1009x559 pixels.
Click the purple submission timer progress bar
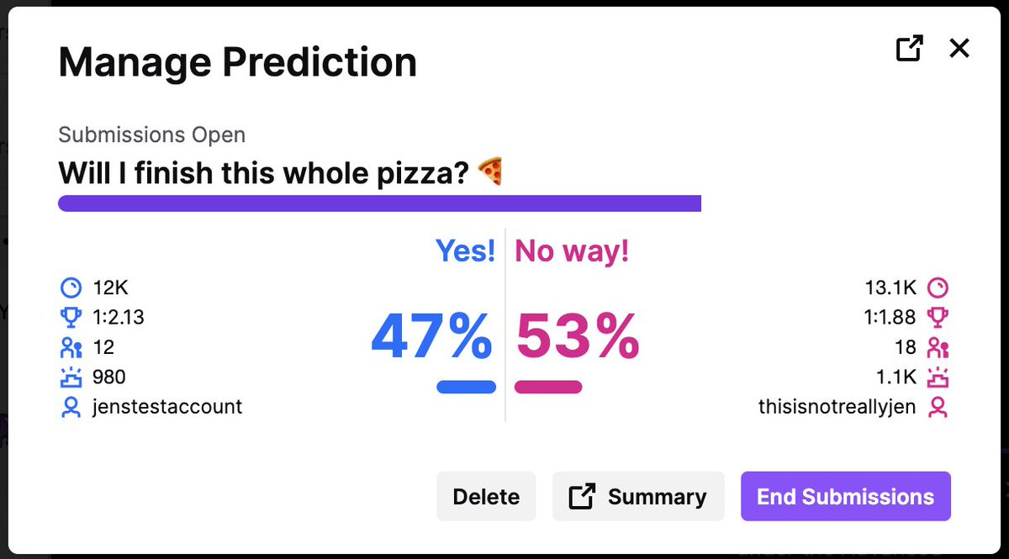click(379, 203)
